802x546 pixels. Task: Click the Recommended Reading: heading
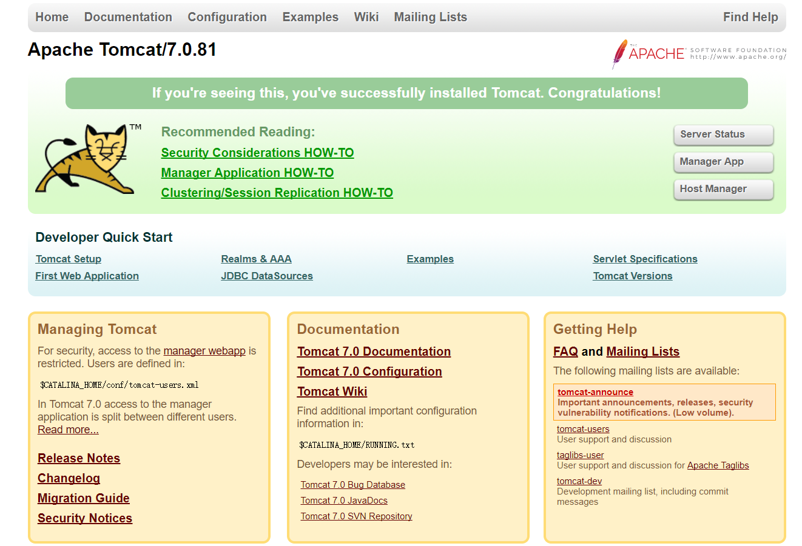click(238, 132)
